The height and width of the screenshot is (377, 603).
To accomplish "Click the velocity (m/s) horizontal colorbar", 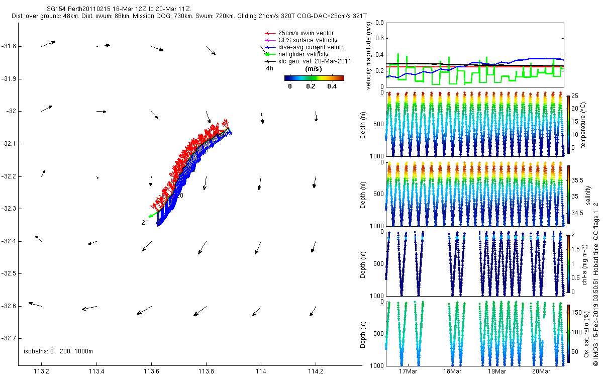I will point(314,78).
